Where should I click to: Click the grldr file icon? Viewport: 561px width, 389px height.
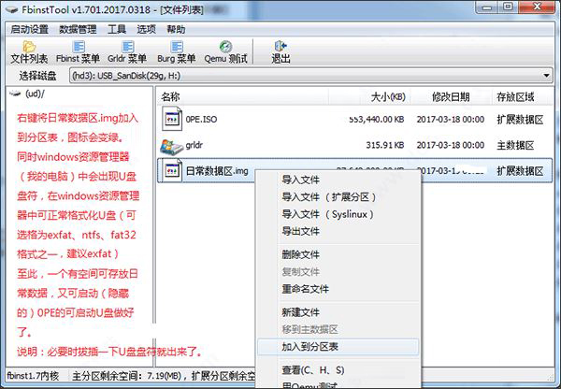point(171,146)
